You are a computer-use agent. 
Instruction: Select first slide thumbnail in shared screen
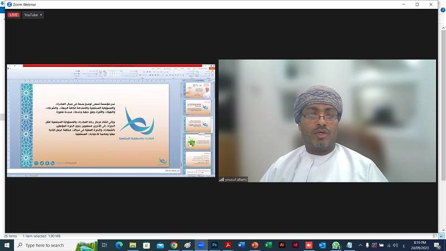pos(198,90)
